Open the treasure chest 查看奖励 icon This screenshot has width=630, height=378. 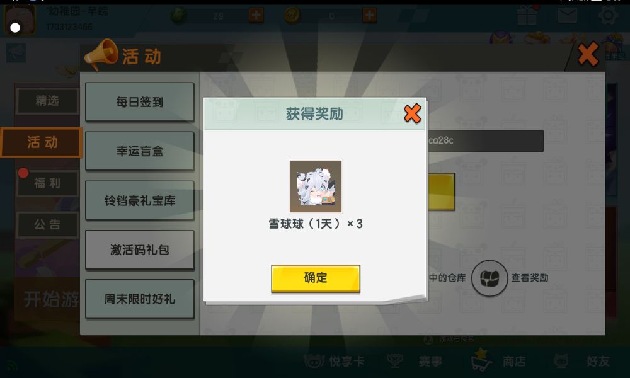point(490,278)
